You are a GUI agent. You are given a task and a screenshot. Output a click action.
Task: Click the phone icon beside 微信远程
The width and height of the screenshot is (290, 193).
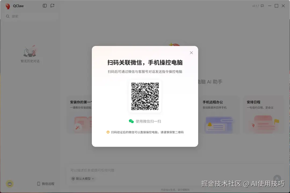click(x=38, y=184)
